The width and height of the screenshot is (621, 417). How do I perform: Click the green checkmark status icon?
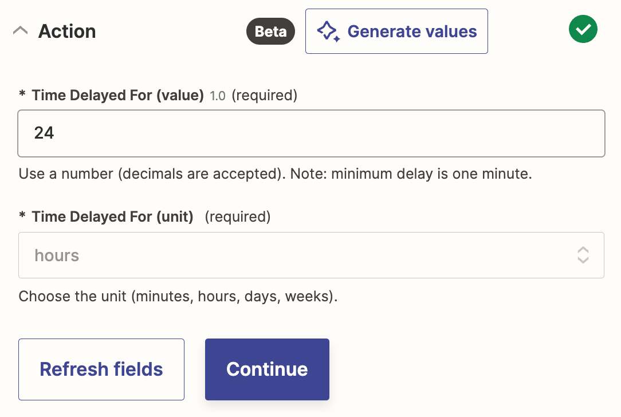(x=583, y=30)
